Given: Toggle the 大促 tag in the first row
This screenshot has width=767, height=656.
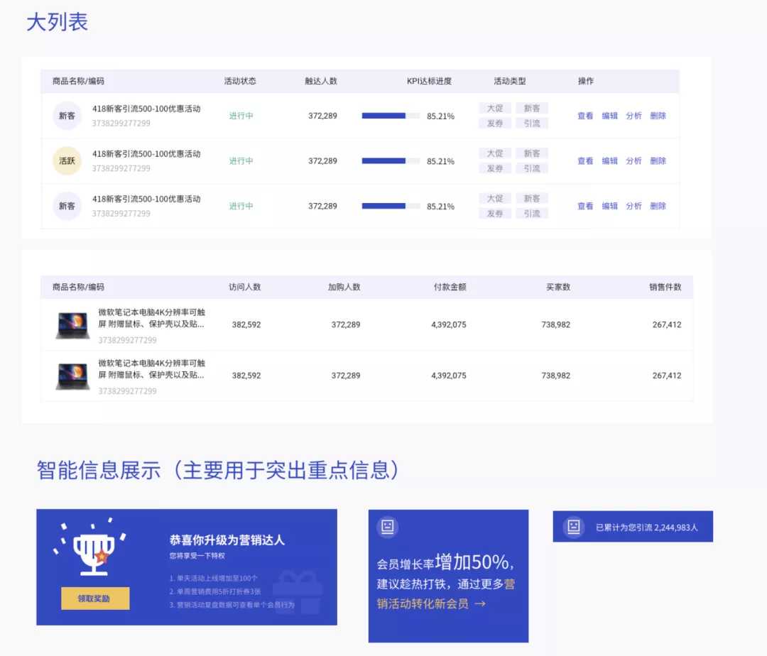Looking at the screenshot, I should click(x=494, y=108).
